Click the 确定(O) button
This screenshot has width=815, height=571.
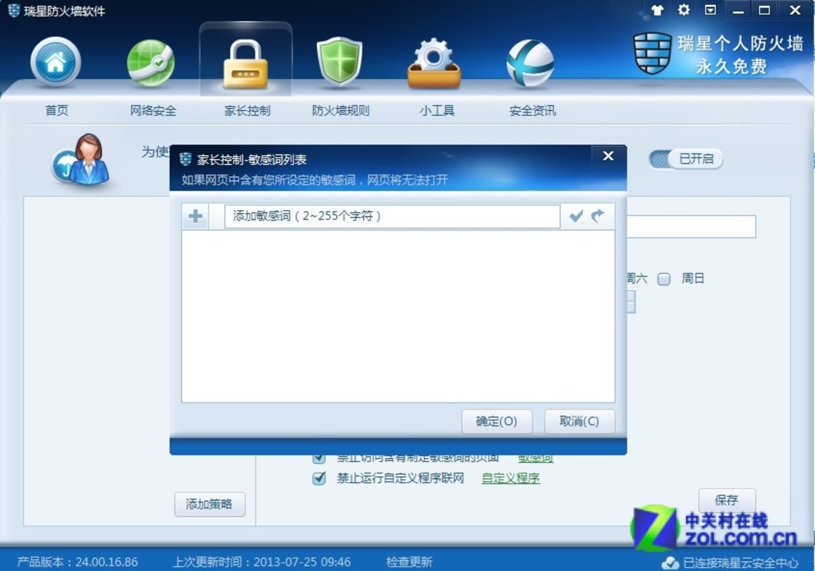tap(496, 421)
